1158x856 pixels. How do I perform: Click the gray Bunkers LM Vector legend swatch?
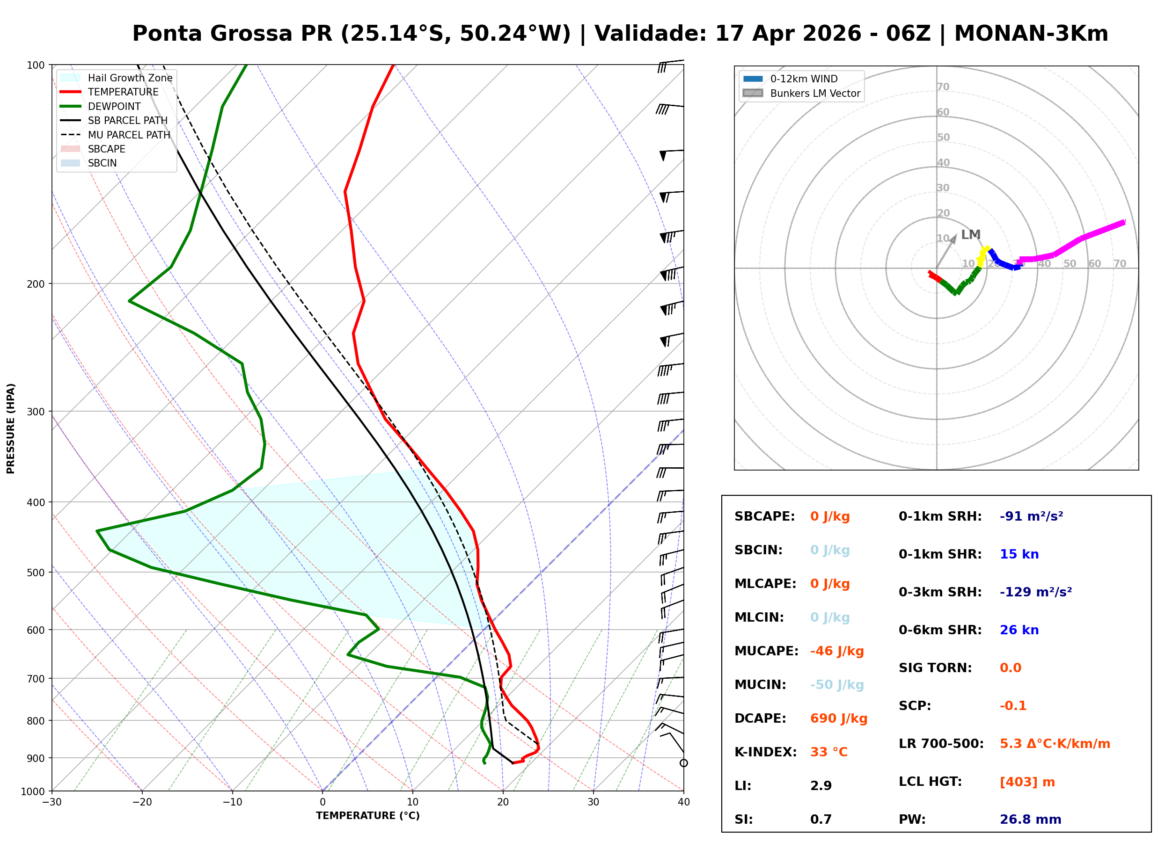coord(753,93)
